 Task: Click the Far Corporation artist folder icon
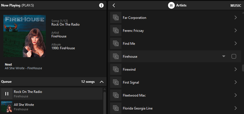tap(116, 17)
